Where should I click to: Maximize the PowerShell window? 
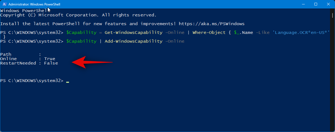click(x=316, y=4)
